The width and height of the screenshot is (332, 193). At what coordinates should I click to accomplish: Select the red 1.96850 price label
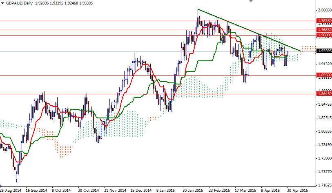coord(324,30)
